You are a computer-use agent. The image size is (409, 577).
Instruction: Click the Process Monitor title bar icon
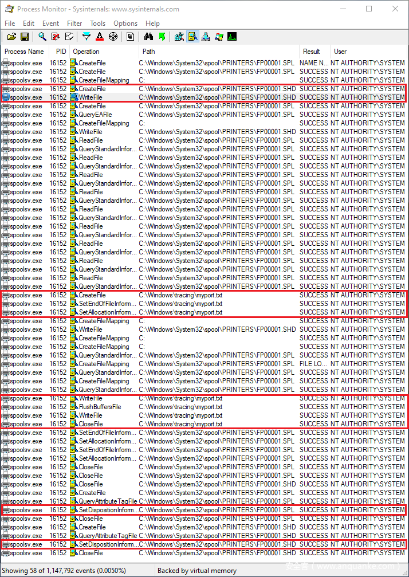coord(9,9)
